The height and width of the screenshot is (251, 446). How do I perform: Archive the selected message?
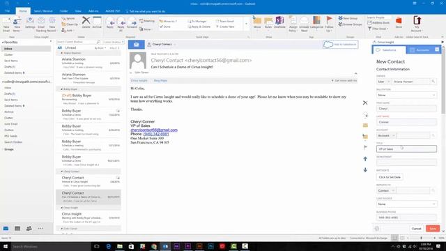pos(97,22)
